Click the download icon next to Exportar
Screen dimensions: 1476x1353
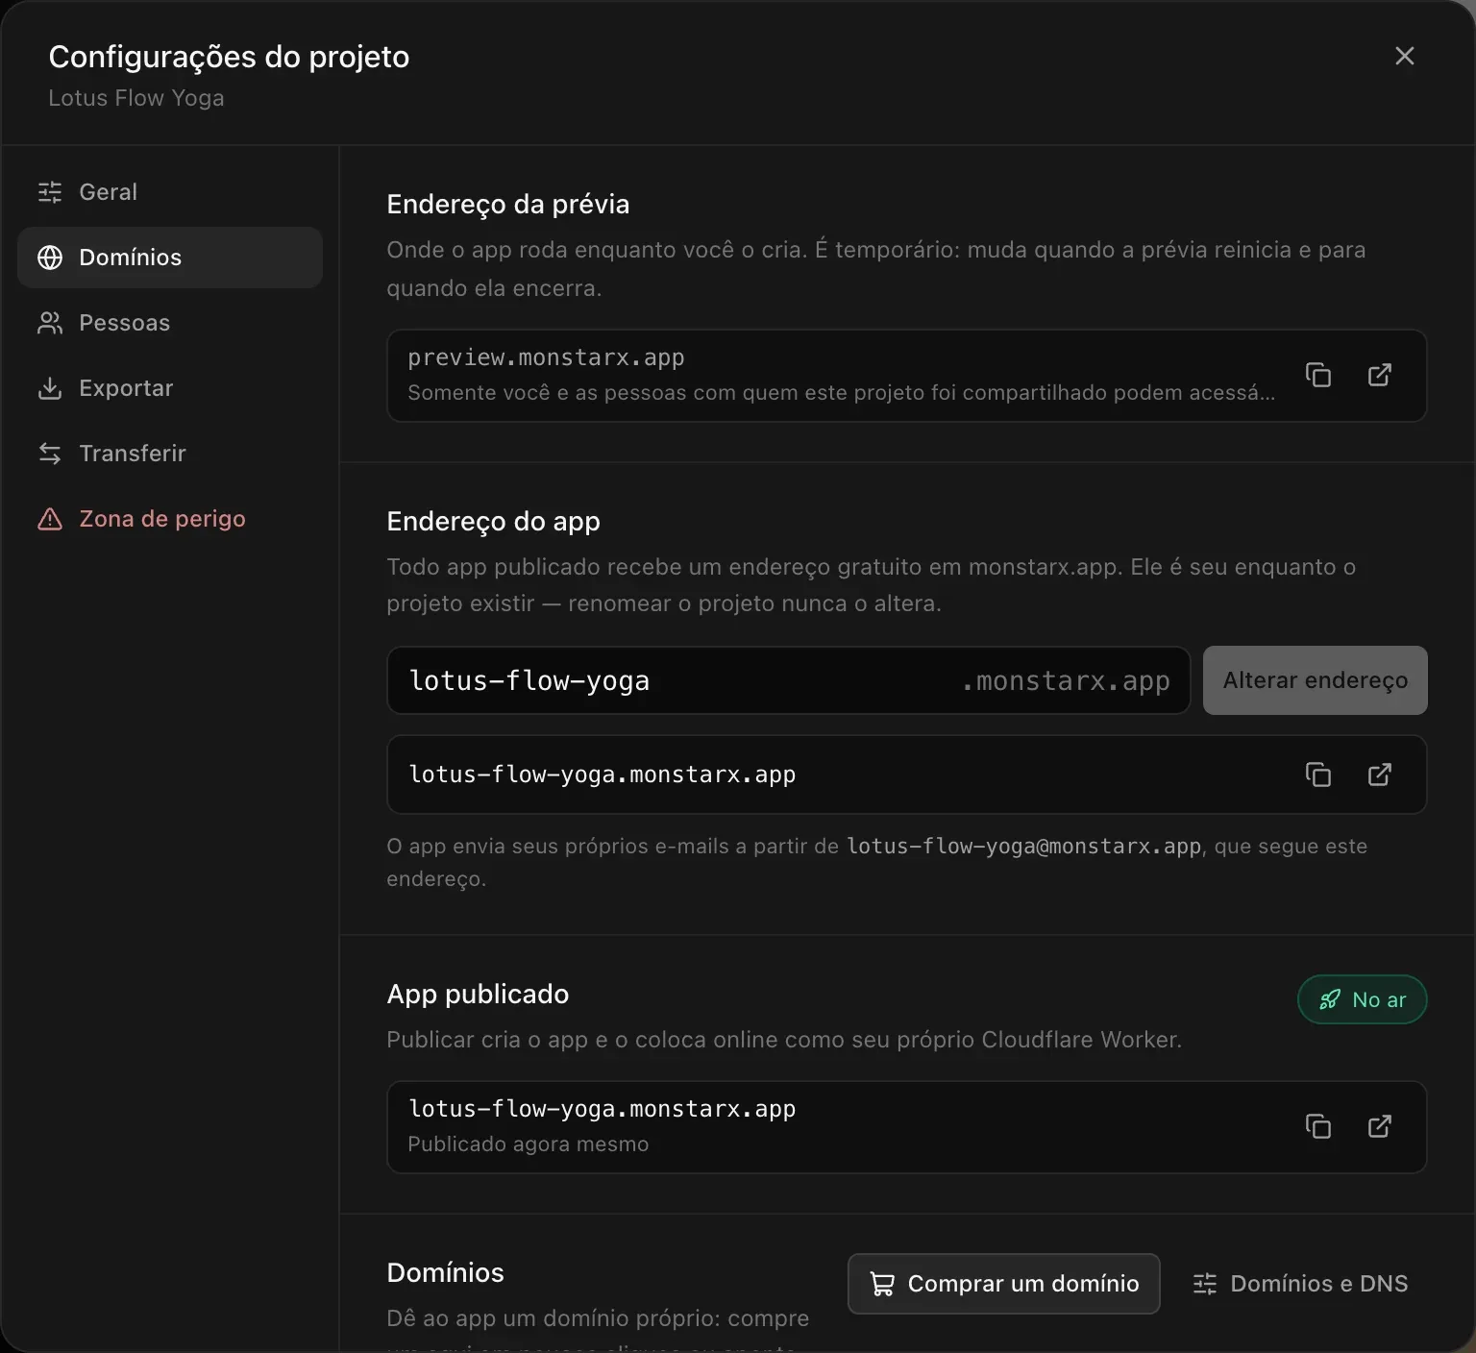[50, 388]
